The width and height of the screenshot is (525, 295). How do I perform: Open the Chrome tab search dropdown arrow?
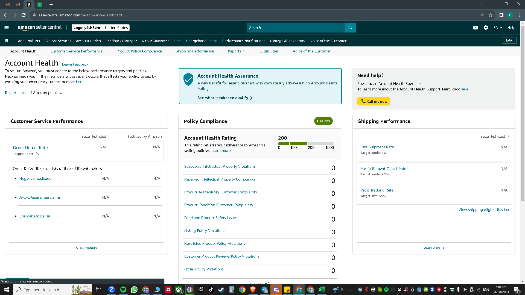[481, 4]
